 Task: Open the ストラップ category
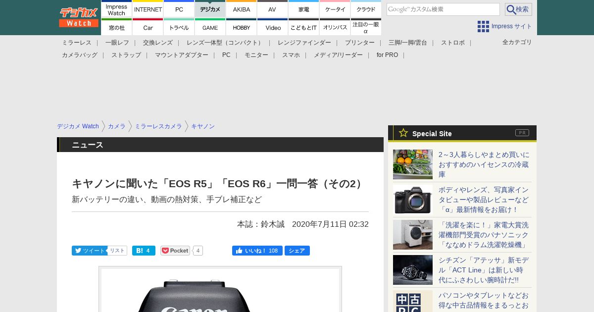[126, 55]
